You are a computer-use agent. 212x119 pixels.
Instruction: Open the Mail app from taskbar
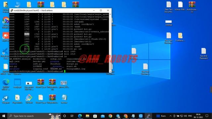(x=103, y=116)
